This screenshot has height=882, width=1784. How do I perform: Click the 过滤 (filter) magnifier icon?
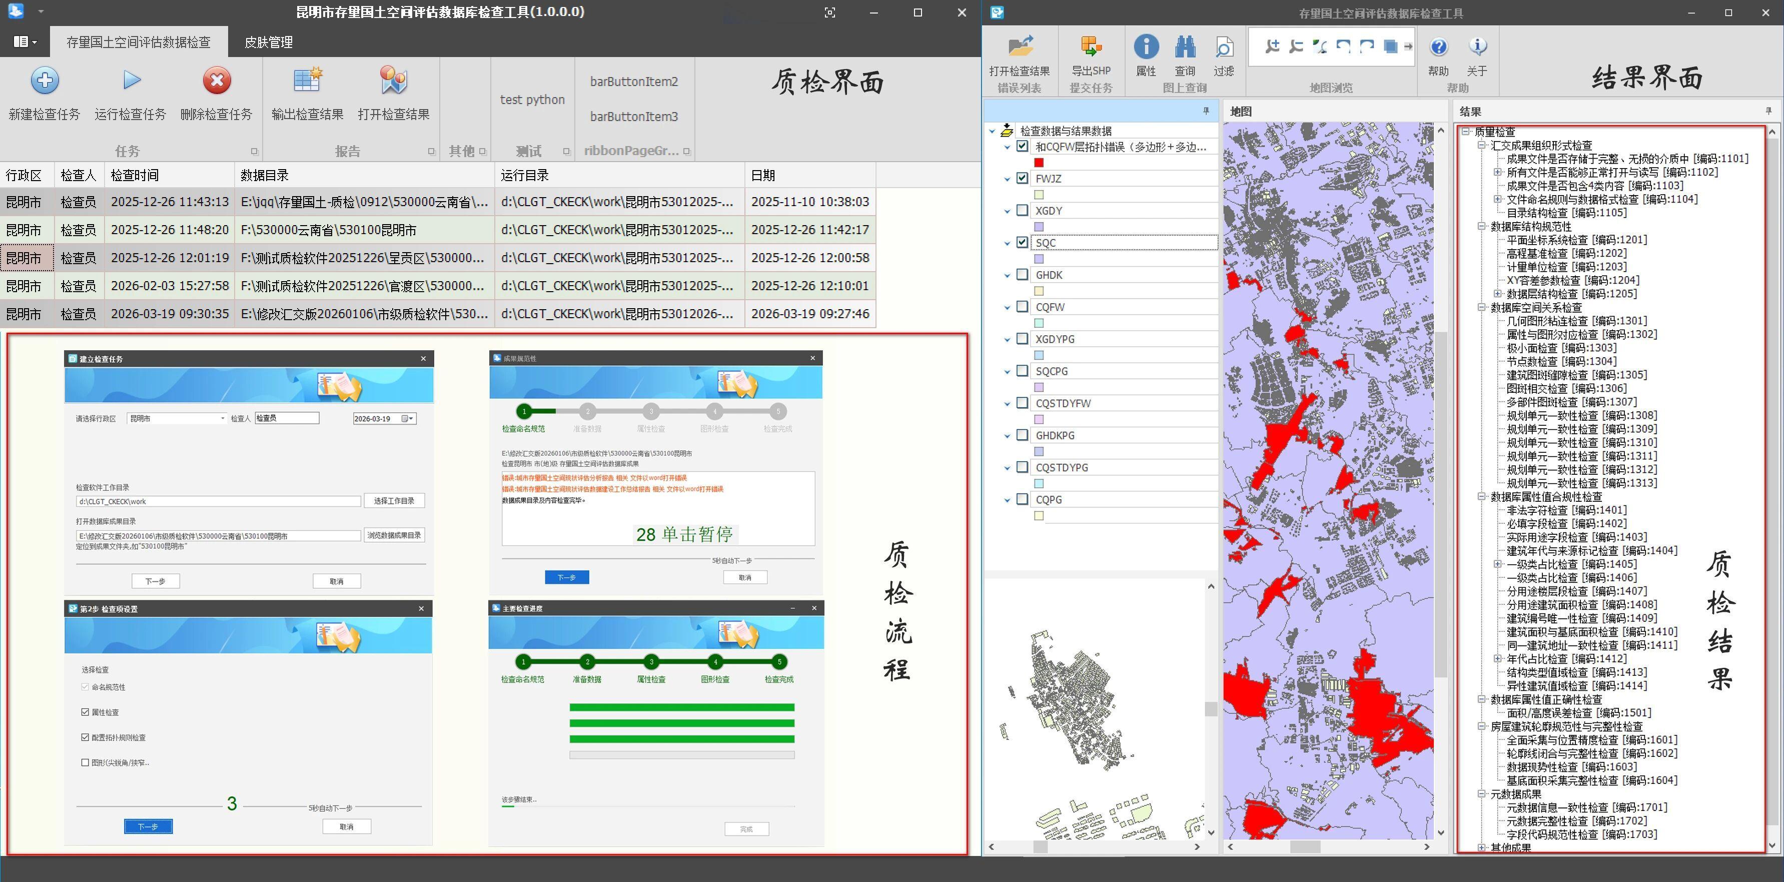[1224, 47]
